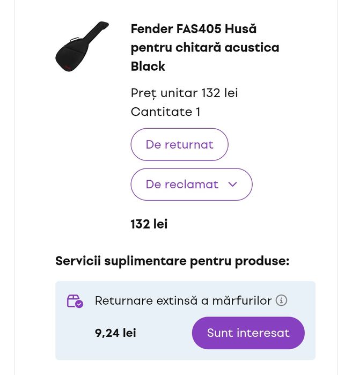Click the bold 132 lei total
Screen dimensions: 352x375
click(x=149, y=224)
